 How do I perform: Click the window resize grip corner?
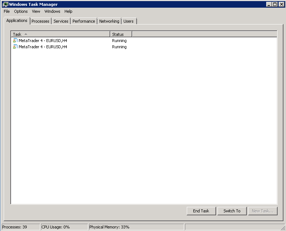(283, 228)
